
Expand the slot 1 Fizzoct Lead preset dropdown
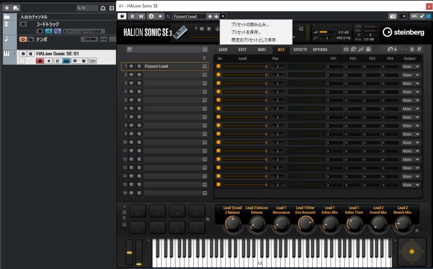205,66
